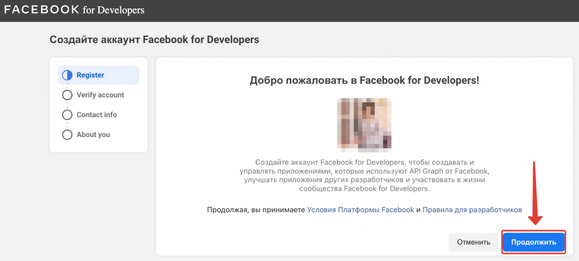The image size is (579, 261).
Task: Select the Contact info step
Action: pos(96,115)
